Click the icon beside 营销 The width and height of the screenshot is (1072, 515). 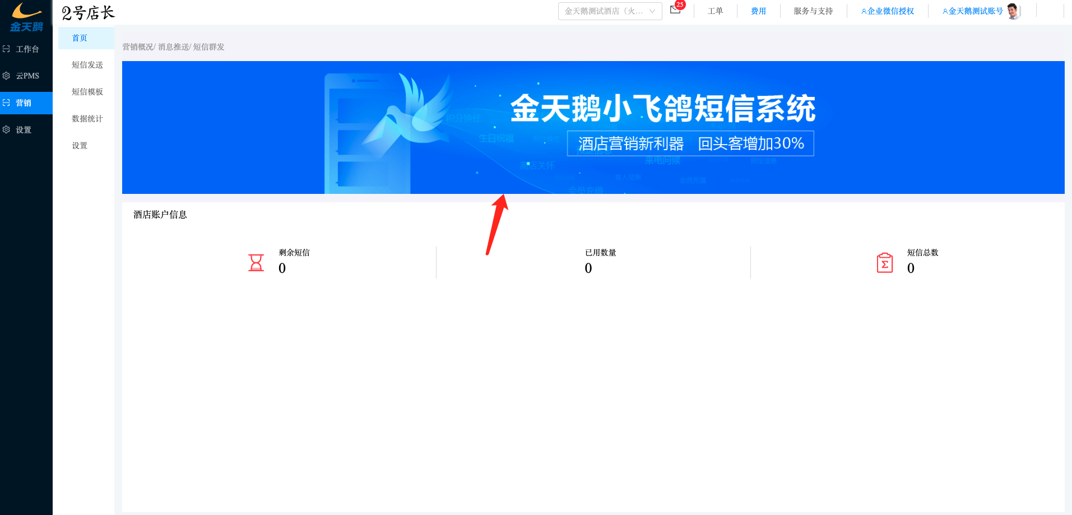(7, 103)
